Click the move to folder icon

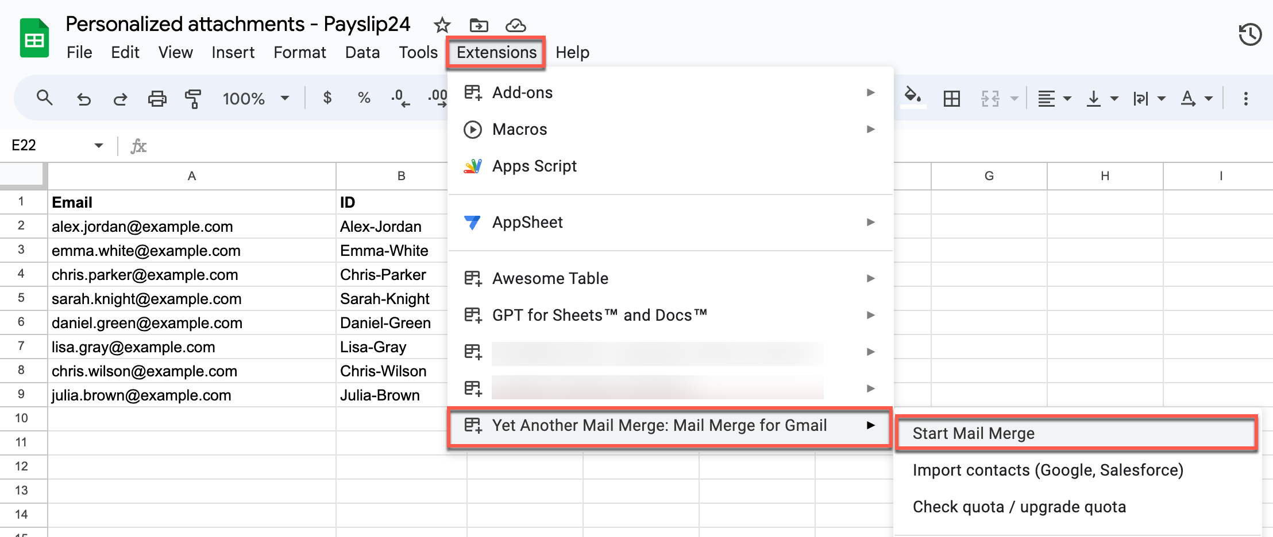(479, 25)
